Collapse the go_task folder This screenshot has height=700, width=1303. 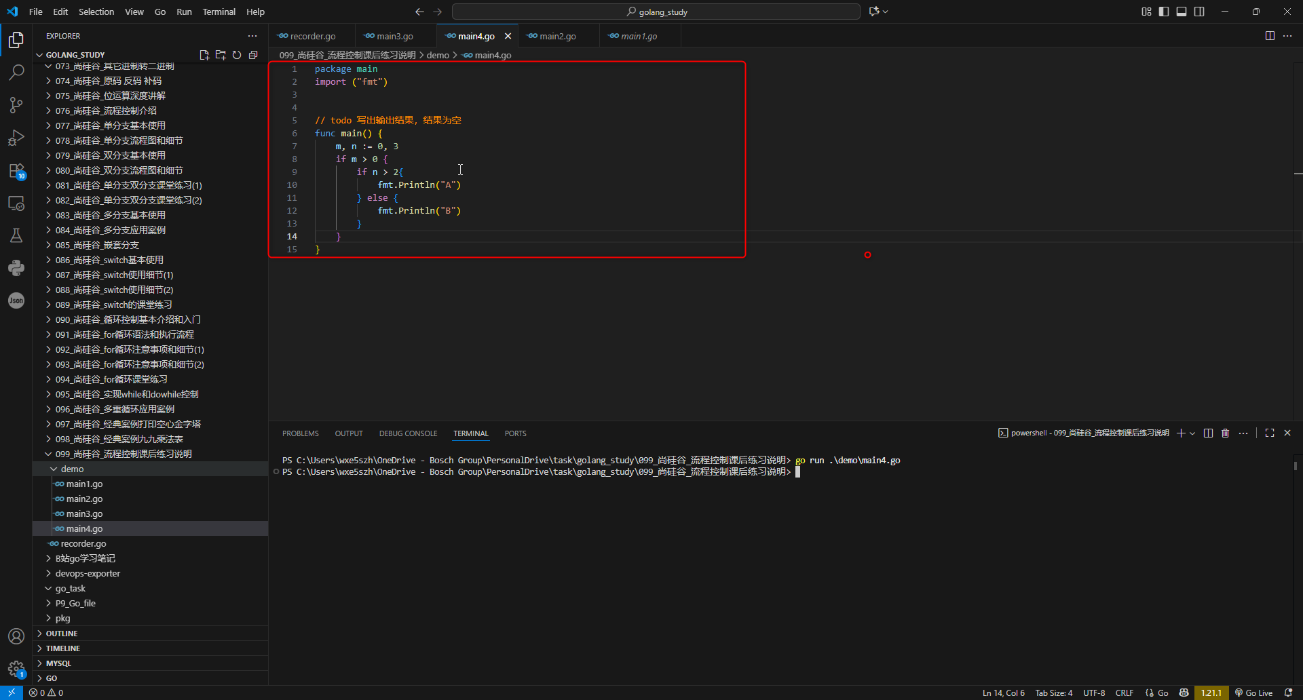[x=150, y=588]
